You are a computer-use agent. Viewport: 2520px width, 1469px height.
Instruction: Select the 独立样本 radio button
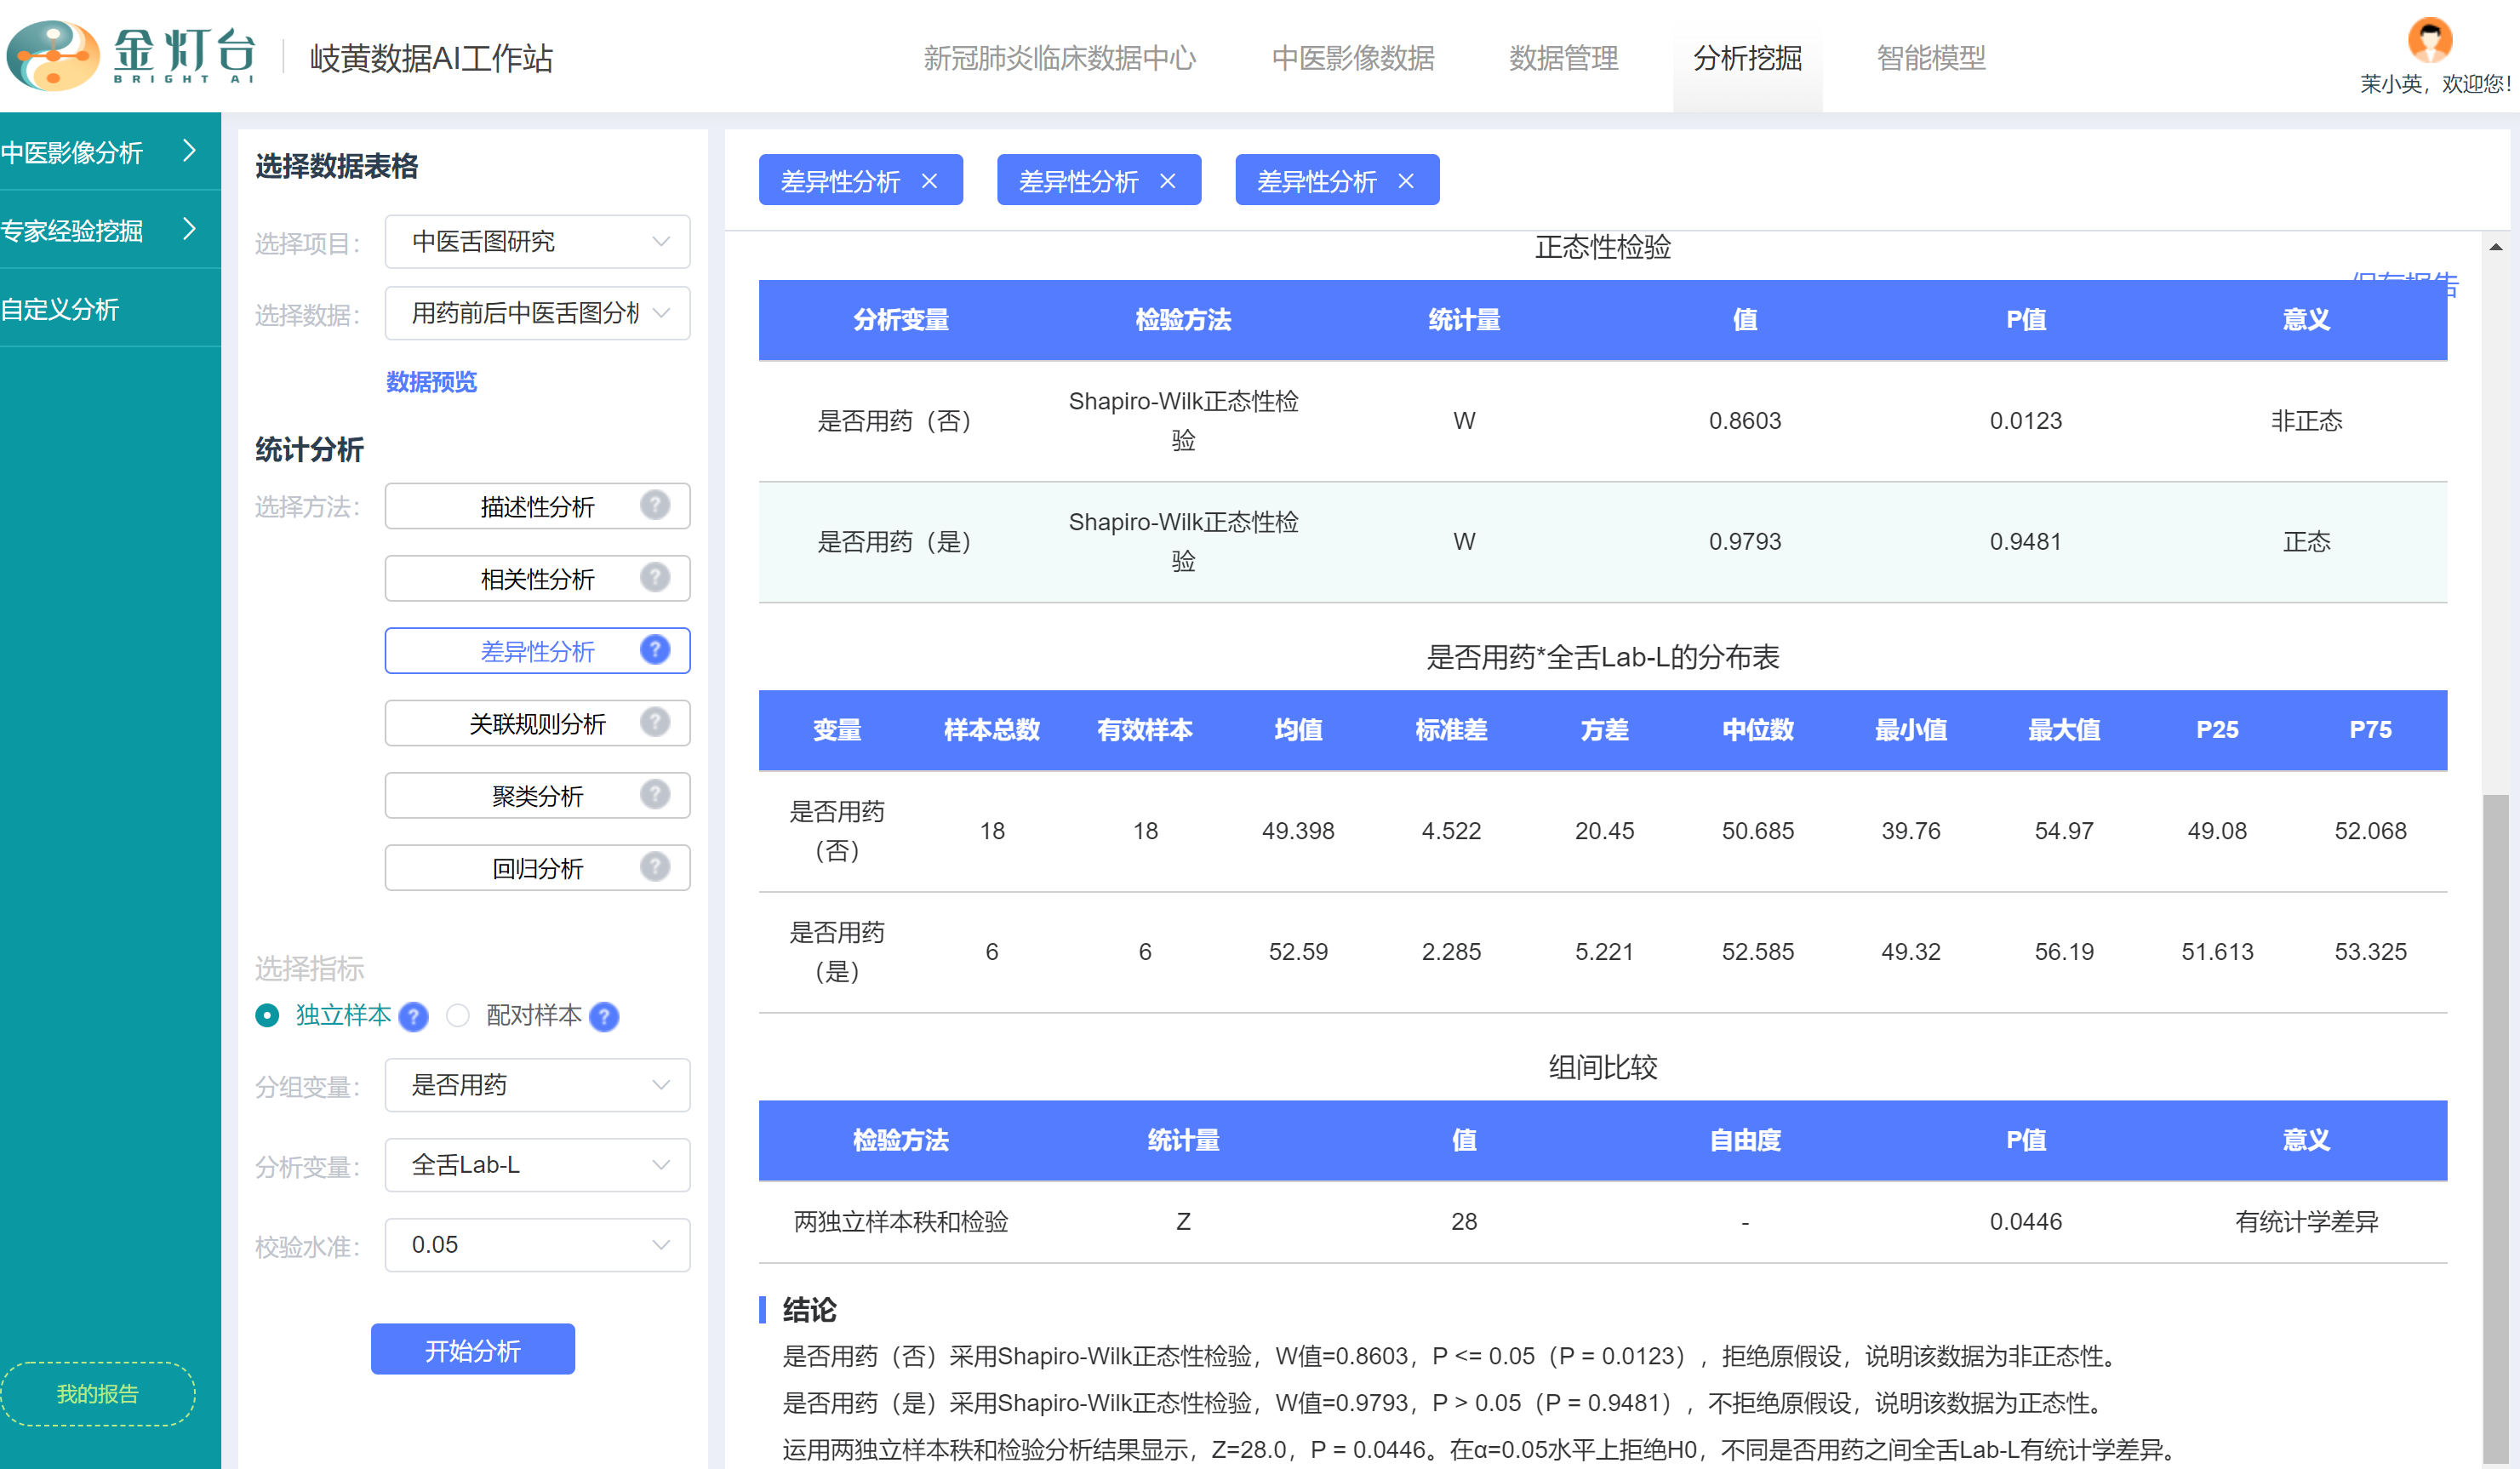coord(267,1016)
